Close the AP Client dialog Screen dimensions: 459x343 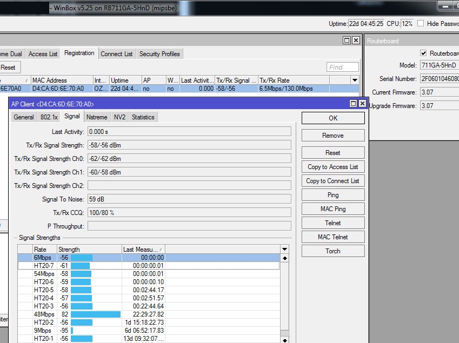[x=362, y=104]
